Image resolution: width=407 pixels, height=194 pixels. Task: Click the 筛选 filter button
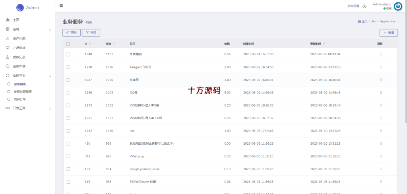[91, 33]
